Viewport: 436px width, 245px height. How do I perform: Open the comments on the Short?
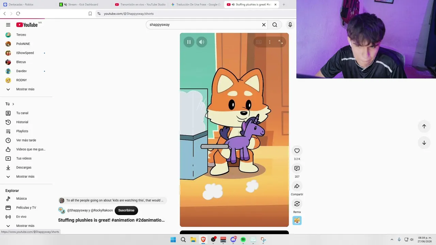tap(297, 168)
